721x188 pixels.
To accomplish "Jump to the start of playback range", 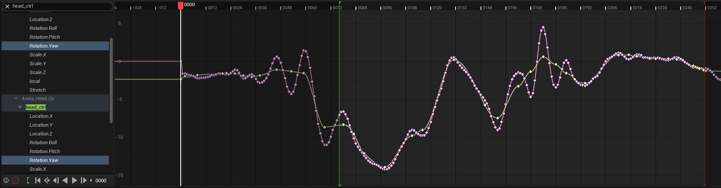I will 38,180.
